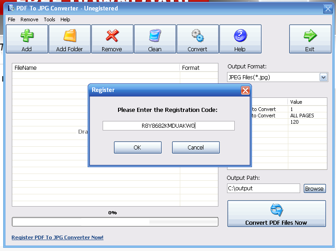Select the value cell showing 1

[x=307, y=109]
